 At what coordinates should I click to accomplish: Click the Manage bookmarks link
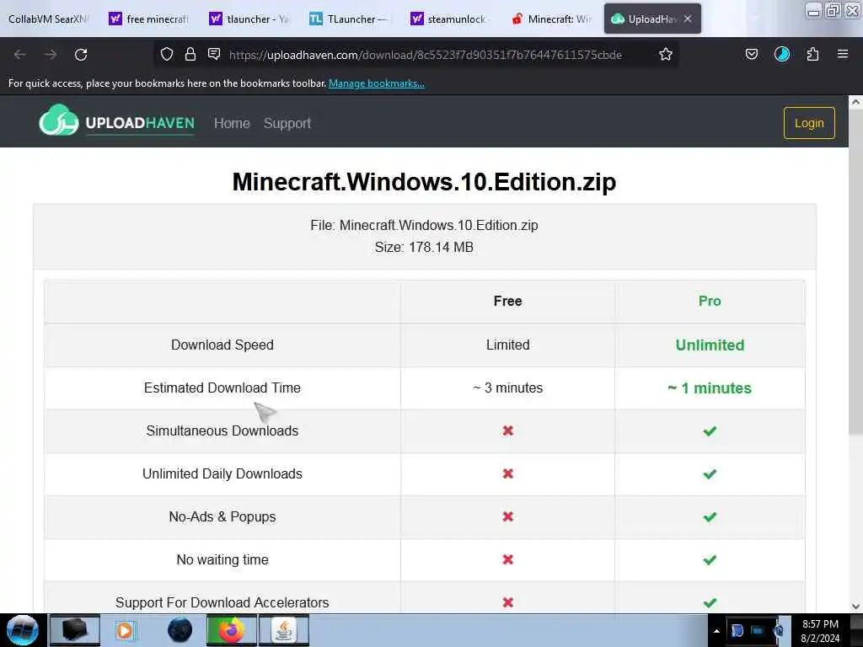377,83
